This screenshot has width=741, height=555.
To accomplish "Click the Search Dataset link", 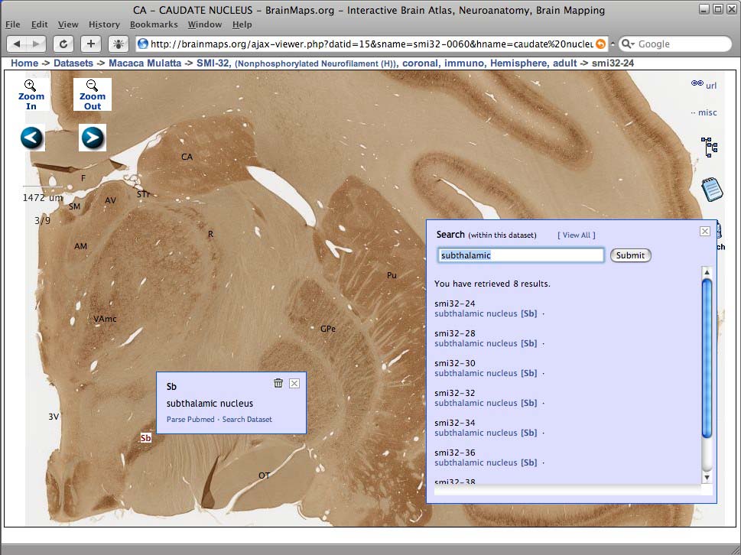I will (247, 420).
